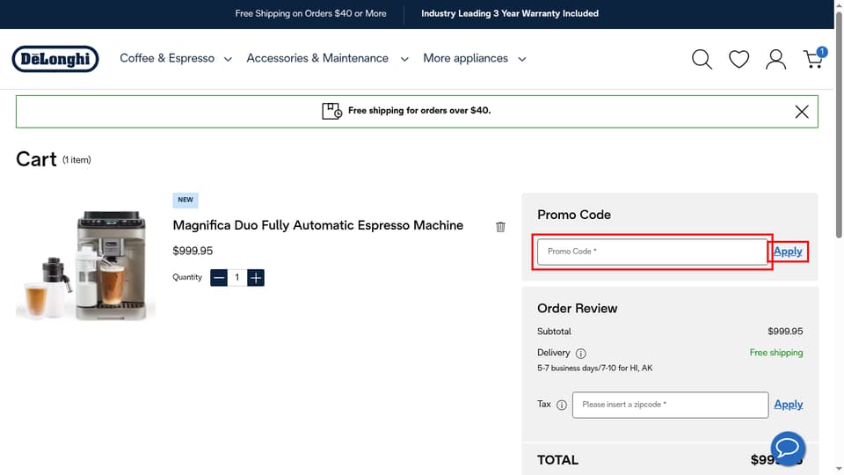Screen dimensions: 844x475
Task: Click the NEW badge label
Action: [x=186, y=200]
